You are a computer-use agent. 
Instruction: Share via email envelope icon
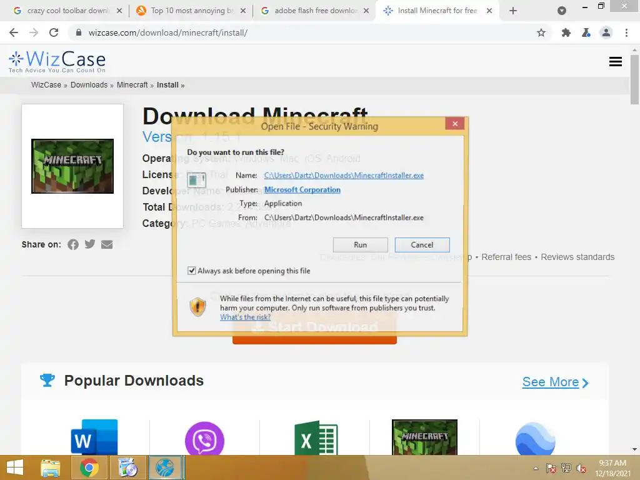[107, 244]
